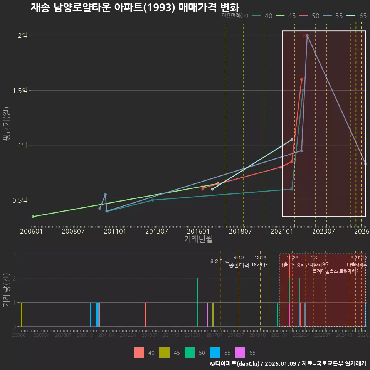Click the 1억 y-axis label
This screenshot has width=370, height=370.
(x=23, y=145)
